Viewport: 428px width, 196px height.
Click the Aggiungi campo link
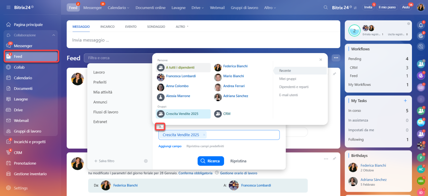tap(170, 146)
